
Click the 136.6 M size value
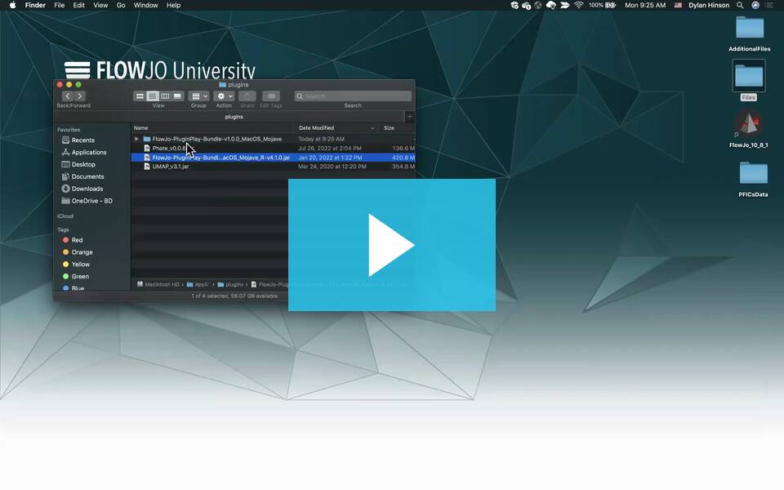[403, 148]
